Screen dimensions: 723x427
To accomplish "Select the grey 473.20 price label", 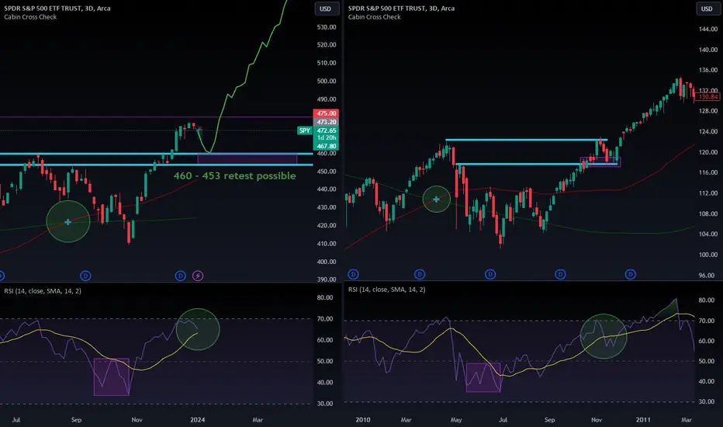I will [x=326, y=122].
